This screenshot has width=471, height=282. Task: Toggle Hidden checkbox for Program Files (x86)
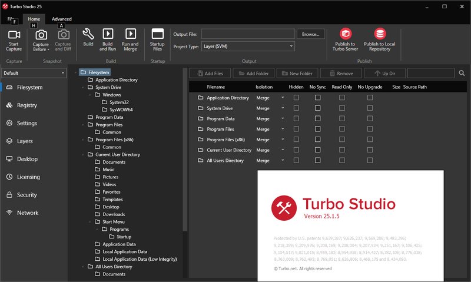[x=296, y=140]
